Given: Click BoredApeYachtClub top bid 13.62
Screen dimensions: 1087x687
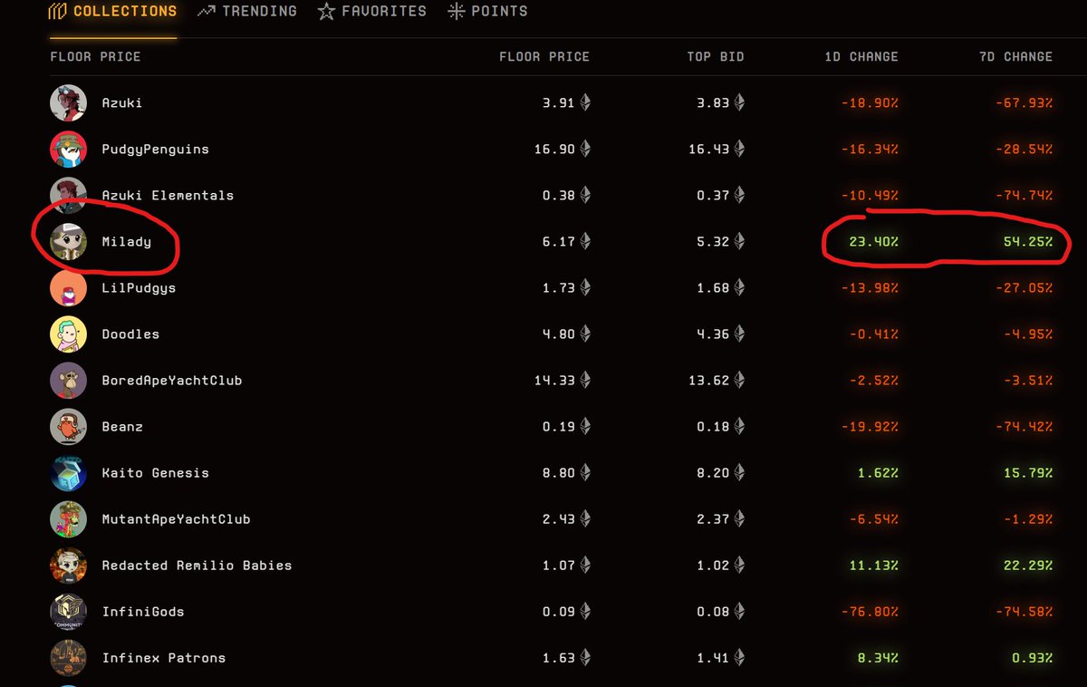Looking at the screenshot, I should click(708, 381).
